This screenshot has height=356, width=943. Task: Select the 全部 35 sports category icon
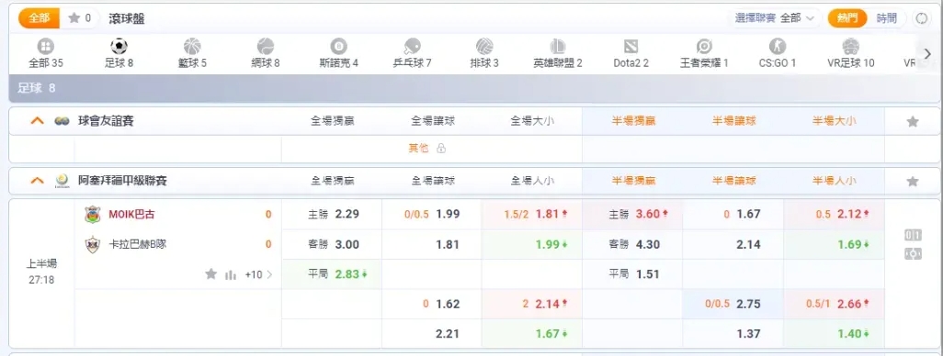46,46
